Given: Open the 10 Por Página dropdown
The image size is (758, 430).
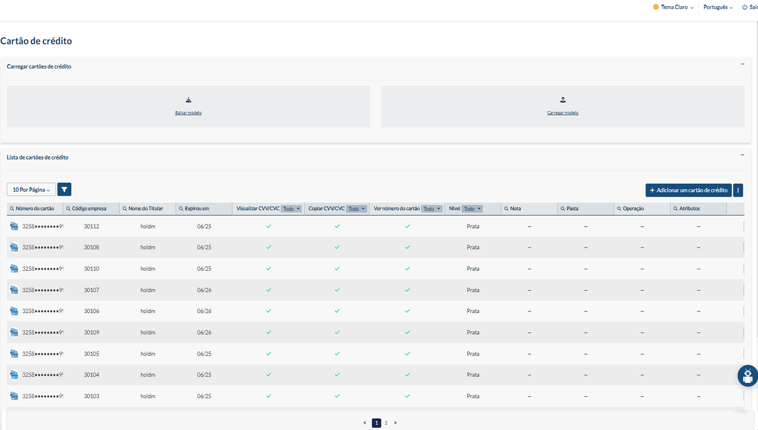Looking at the screenshot, I should pos(31,190).
